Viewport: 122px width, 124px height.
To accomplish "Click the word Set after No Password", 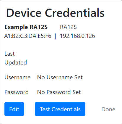I will (77, 92).
